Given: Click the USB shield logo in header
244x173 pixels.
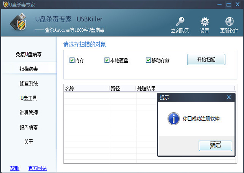Looking at the screenshot, I should (x=18, y=22).
